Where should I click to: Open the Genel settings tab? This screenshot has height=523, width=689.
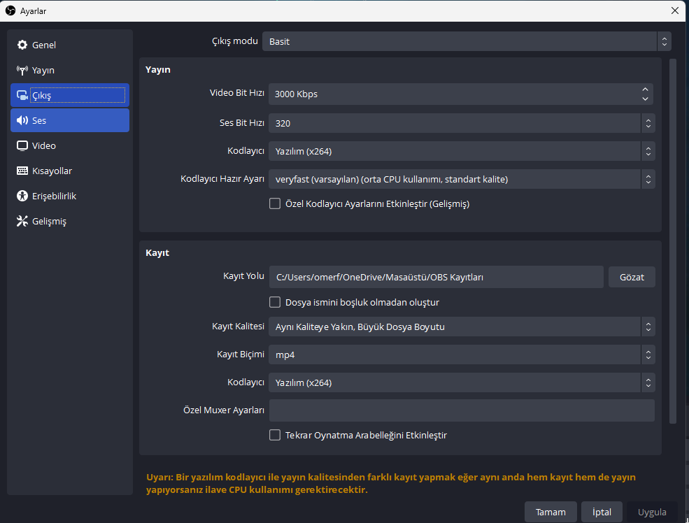(70, 45)
